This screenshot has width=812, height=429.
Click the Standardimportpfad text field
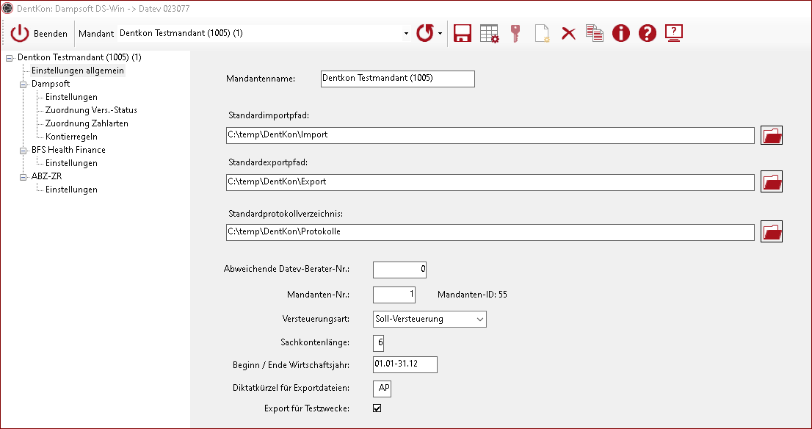click(x=490, y=135)
